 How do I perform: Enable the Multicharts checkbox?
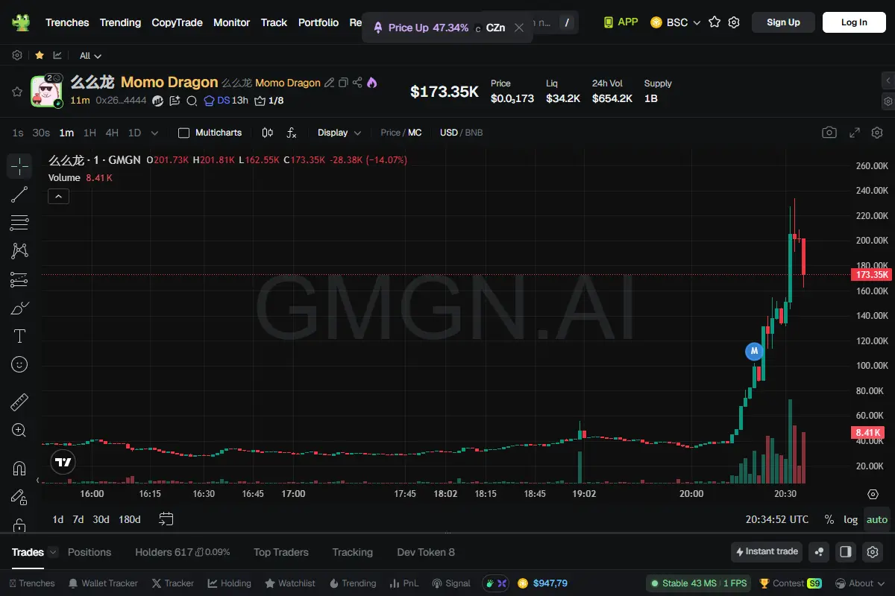tap(183, 133)
